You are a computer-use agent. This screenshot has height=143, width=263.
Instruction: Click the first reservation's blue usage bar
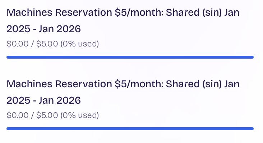pyautogui.click(x=130, y=57)
